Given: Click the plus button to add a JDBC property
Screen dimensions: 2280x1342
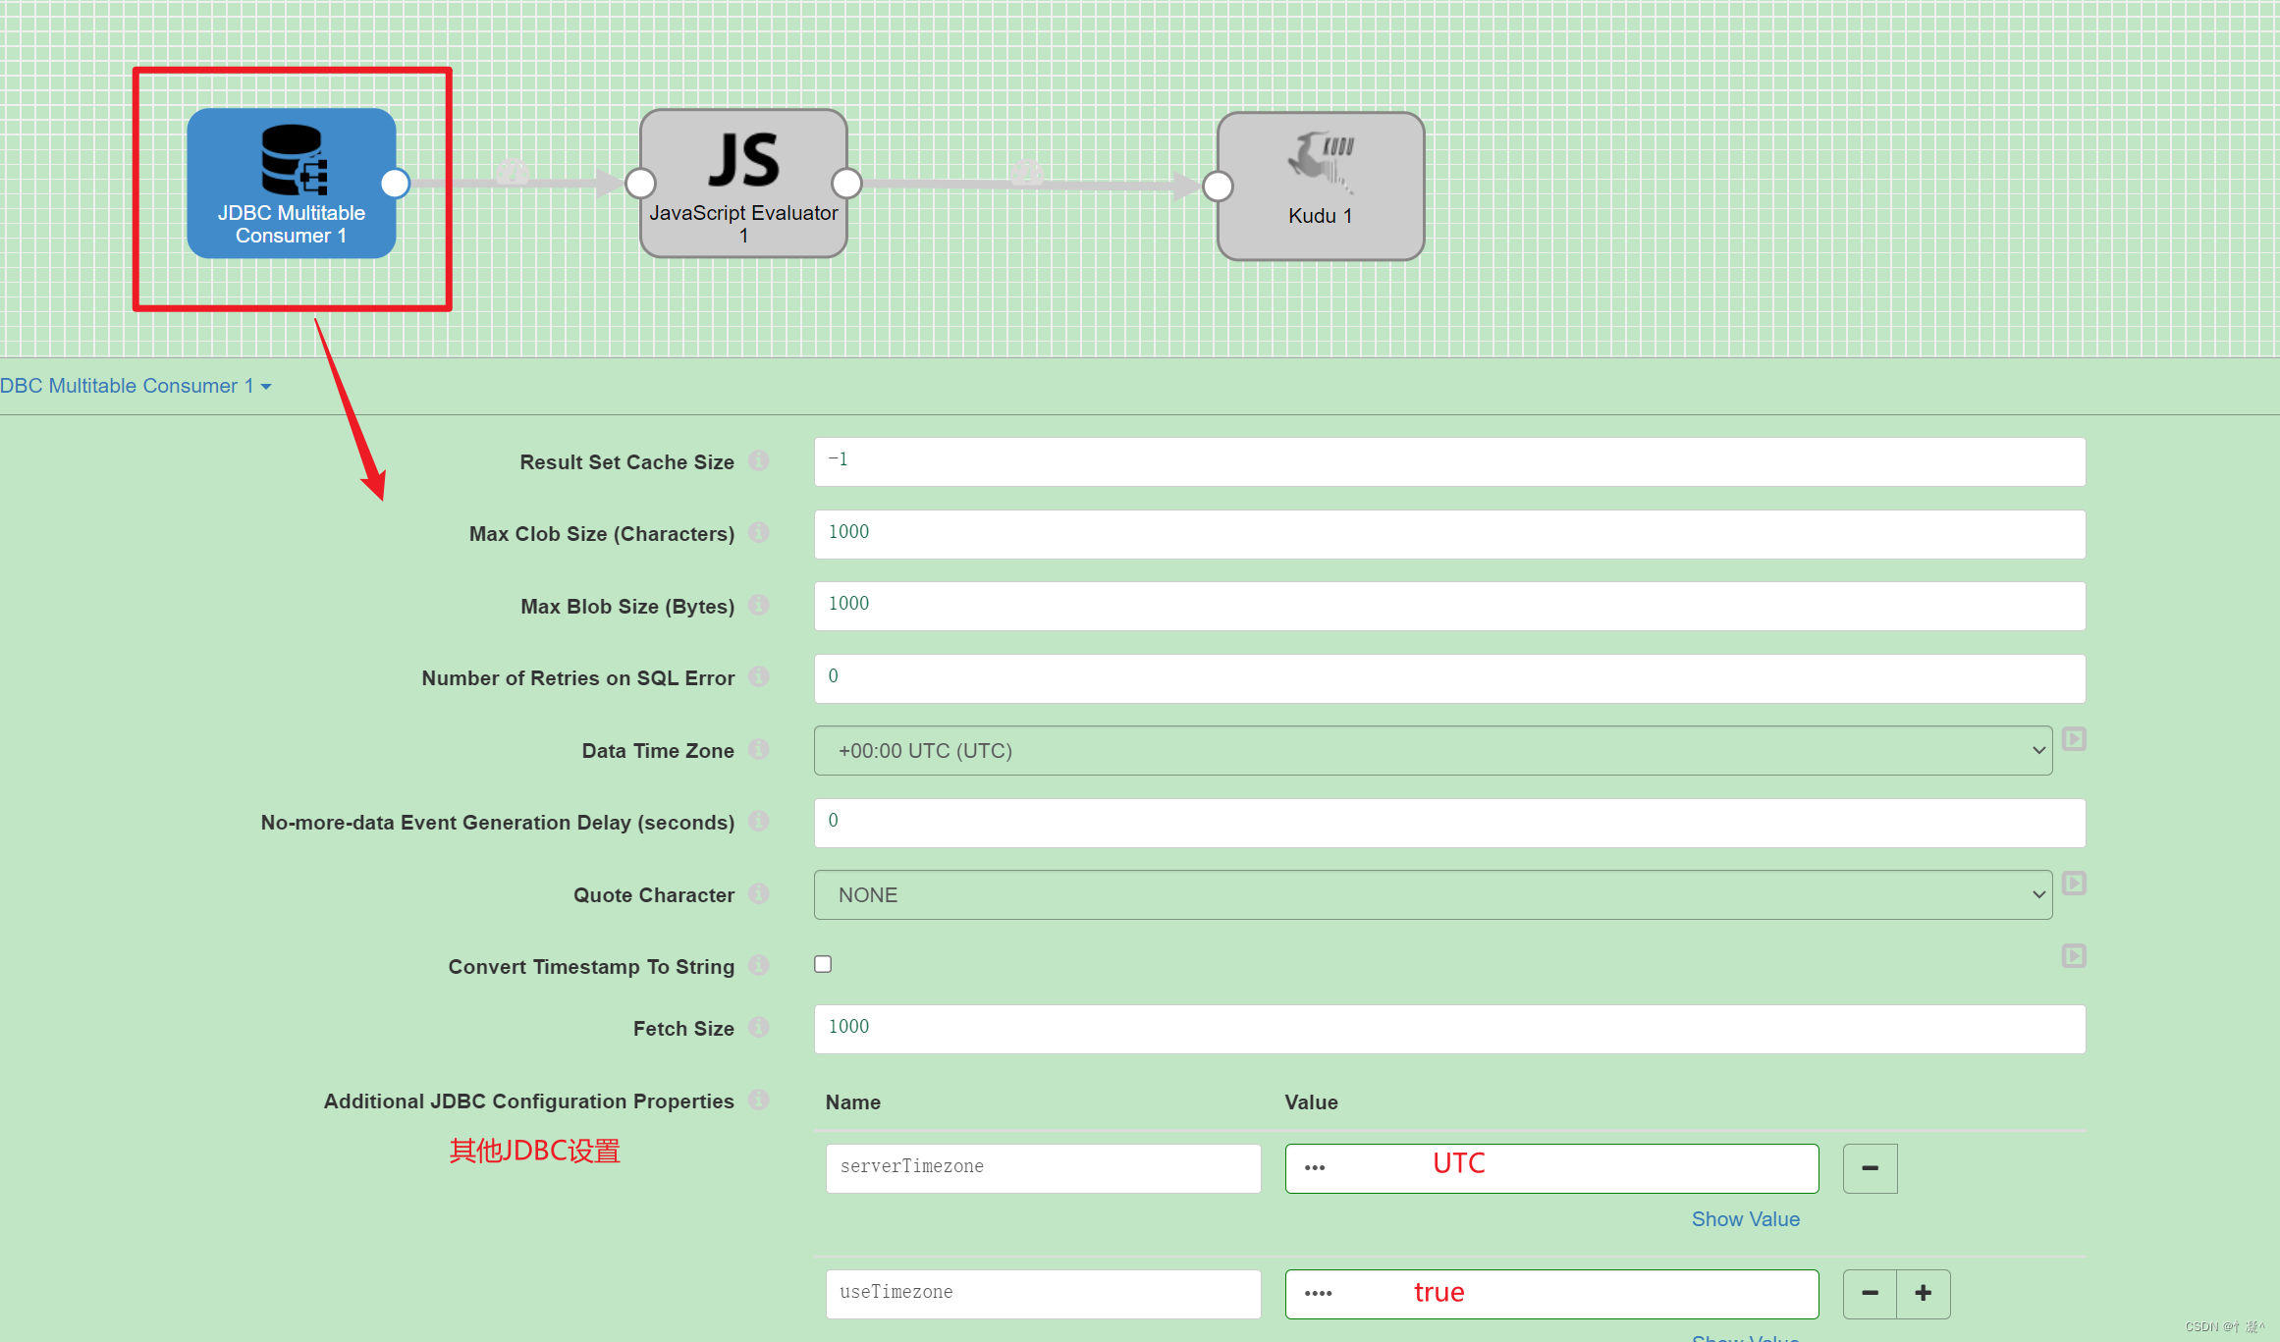Looking at the screenshot, I should pyautogui.click(x=1924, y=1293).
